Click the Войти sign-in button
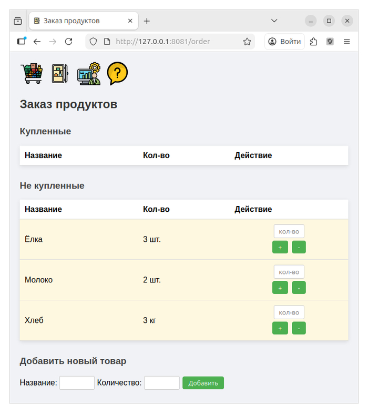Screen dimensions: 368x413 pyautogui.click(x=285, y=42)
